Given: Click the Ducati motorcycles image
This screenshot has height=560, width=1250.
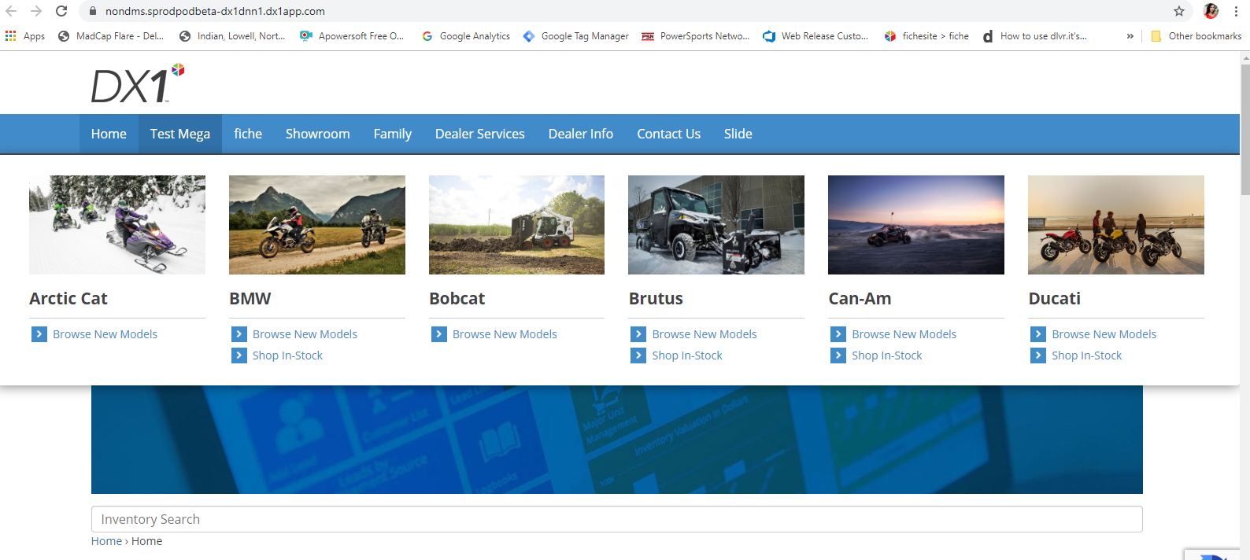Looking at the screenshot, I should (1116, 225).
